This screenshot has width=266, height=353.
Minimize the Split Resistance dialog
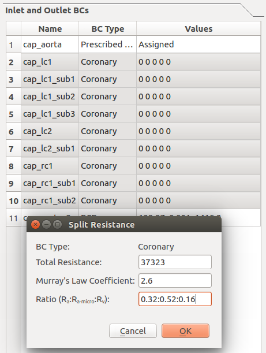coord(46,224)
